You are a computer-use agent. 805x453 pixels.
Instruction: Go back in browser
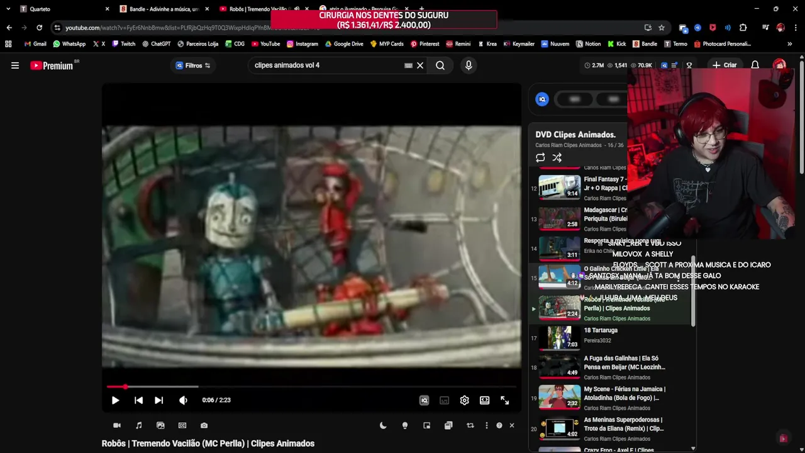9,28
